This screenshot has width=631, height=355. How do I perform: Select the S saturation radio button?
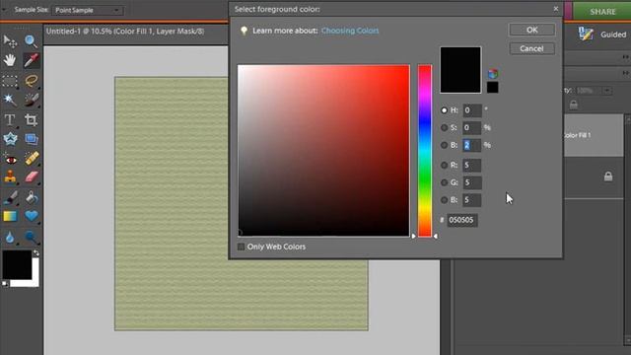point(444,127)
